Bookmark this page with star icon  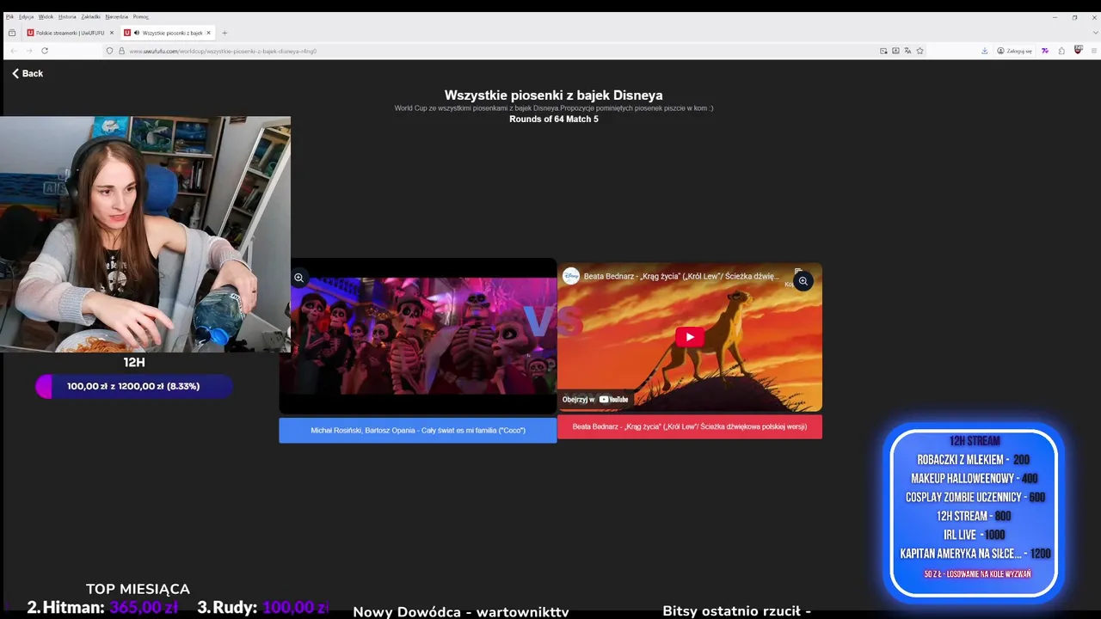[x=920, y=51]
